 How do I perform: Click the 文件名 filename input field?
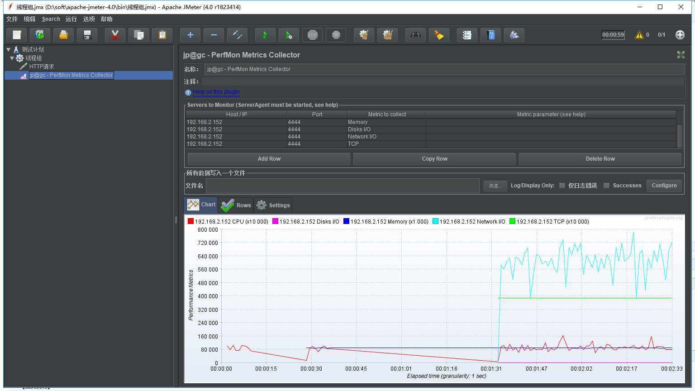click(x=343, y=186)
